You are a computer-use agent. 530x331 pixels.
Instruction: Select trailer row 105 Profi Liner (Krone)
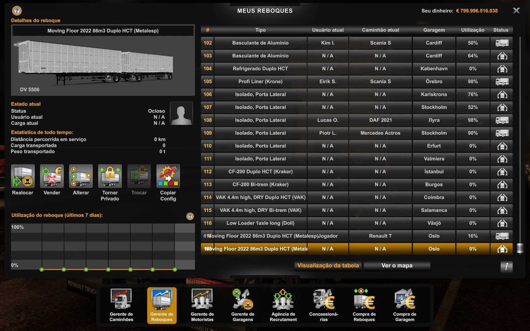point(260,81)
